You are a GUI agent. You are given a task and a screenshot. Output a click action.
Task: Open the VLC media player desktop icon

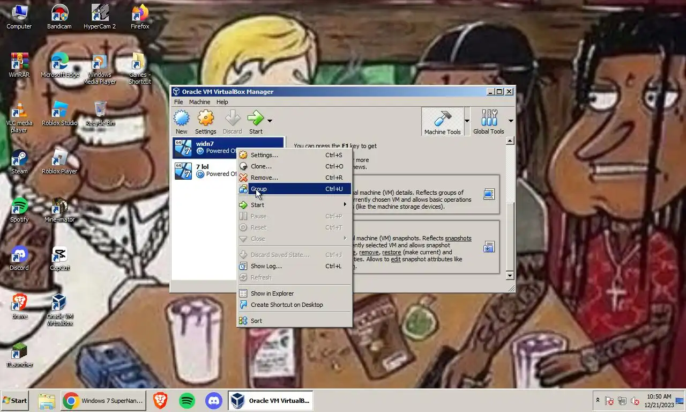click(x=19, y=117)
